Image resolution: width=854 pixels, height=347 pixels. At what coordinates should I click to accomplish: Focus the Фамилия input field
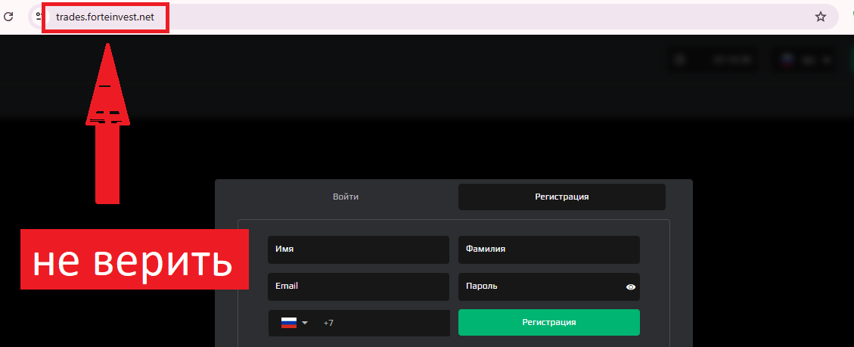(549, 249)
